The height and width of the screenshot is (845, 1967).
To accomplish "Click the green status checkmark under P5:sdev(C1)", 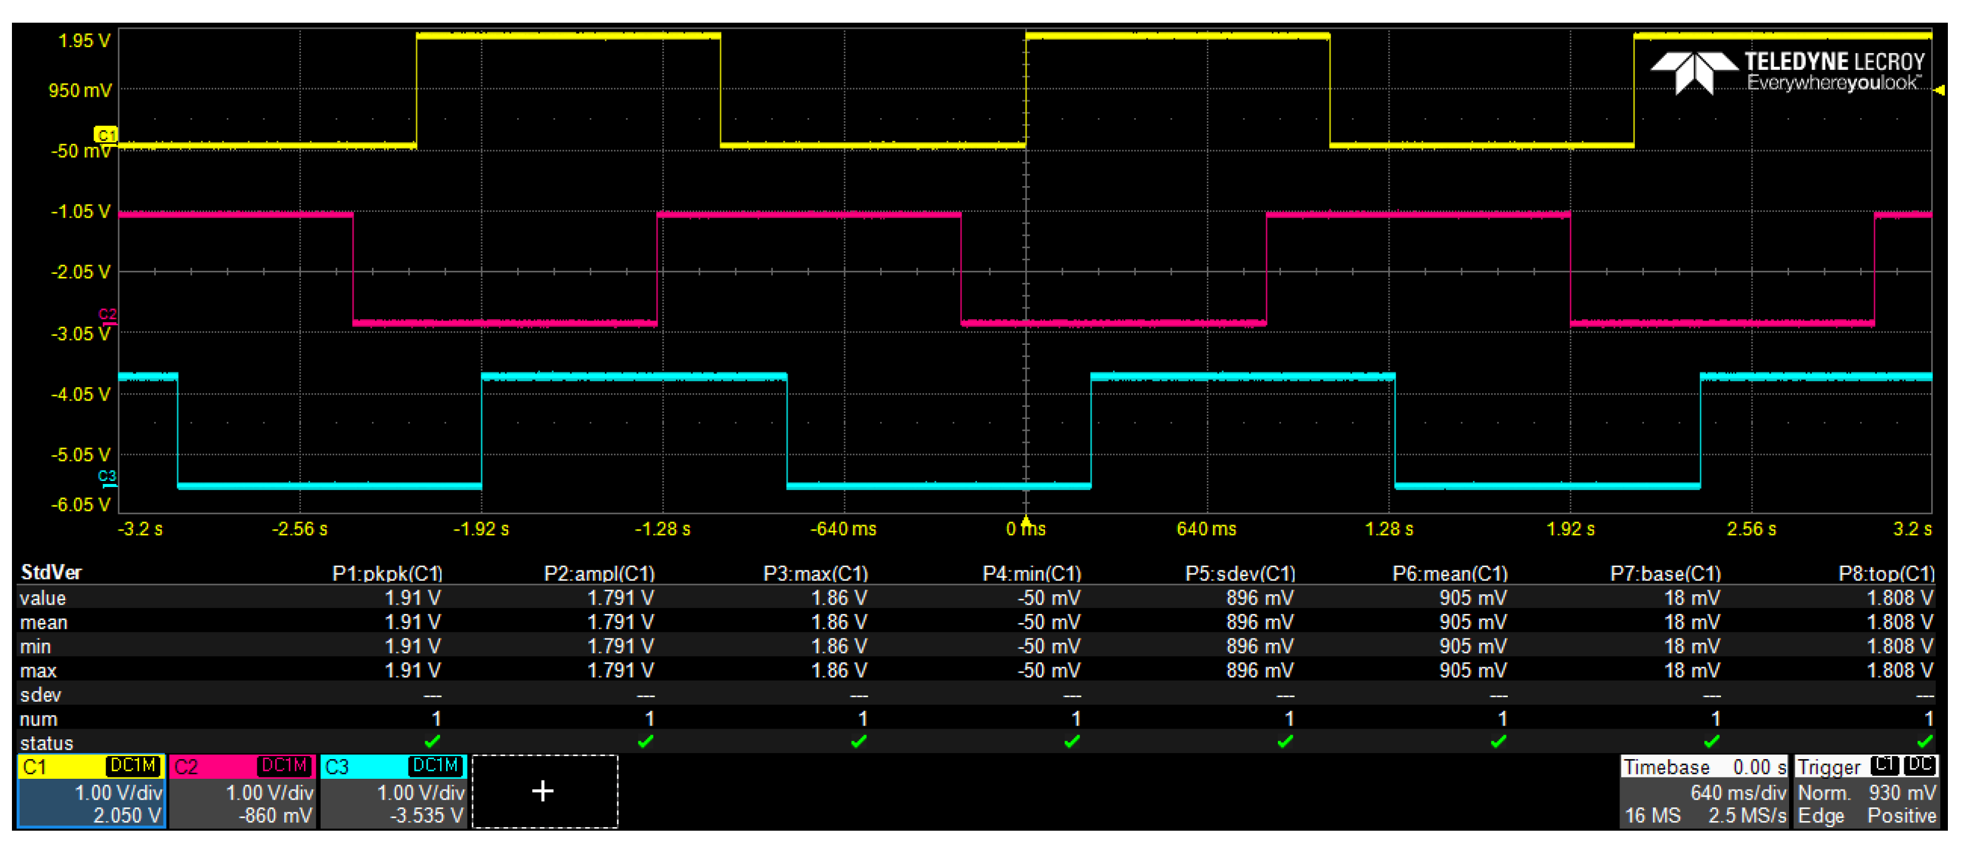I will click(x=1285, y=741).
